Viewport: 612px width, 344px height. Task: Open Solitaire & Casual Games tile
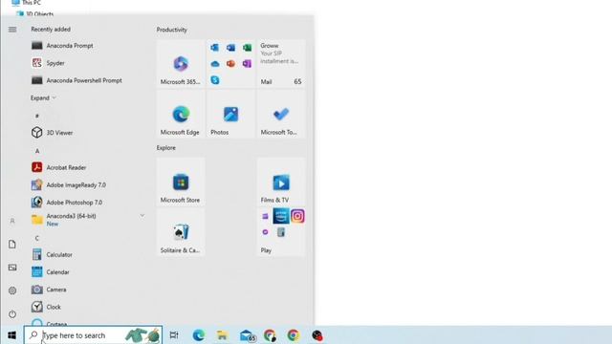181,232
